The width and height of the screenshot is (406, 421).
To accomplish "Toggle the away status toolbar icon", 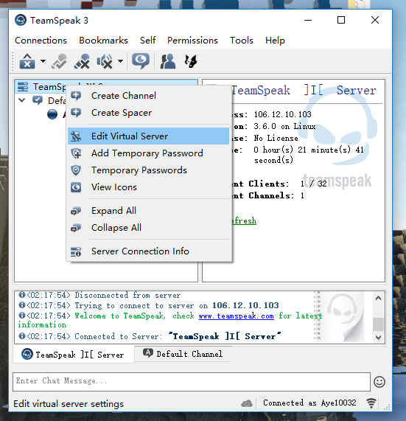I will click(x=59, y=61).
